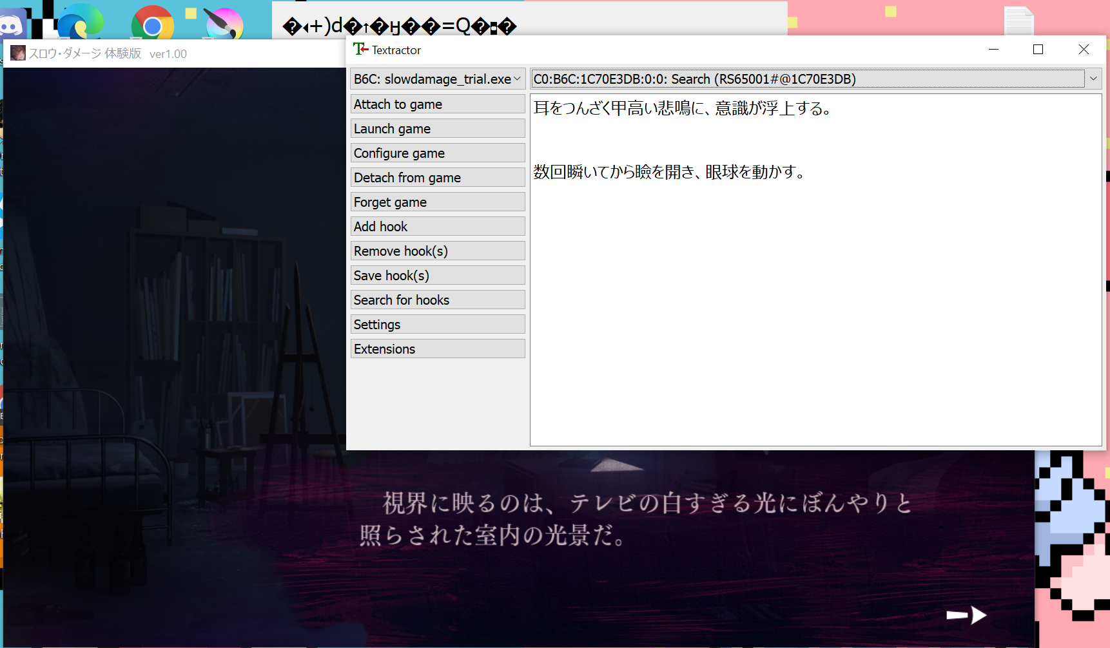1110x648 pixels.
Task: Attach Textractor to a game
Action: coord(438,104)
